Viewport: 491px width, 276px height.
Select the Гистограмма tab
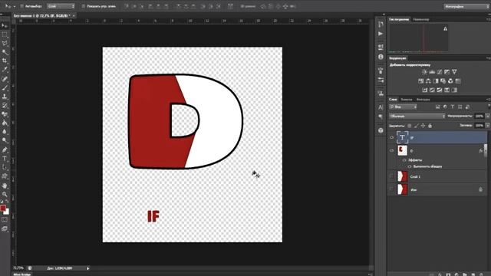coord(399,19)
